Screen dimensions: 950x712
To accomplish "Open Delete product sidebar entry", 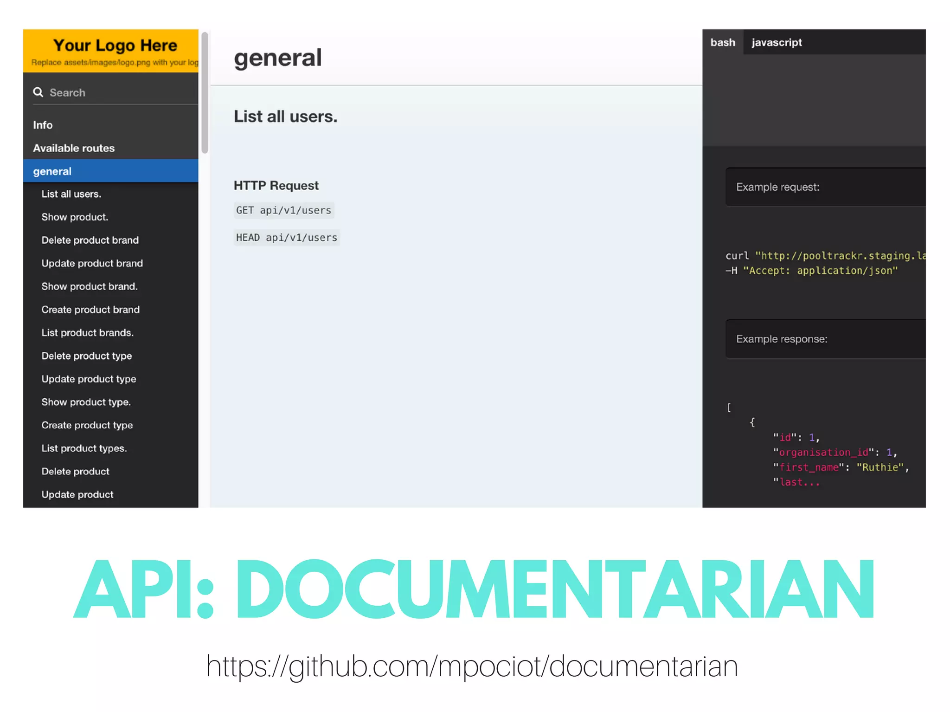I will 75,472.
